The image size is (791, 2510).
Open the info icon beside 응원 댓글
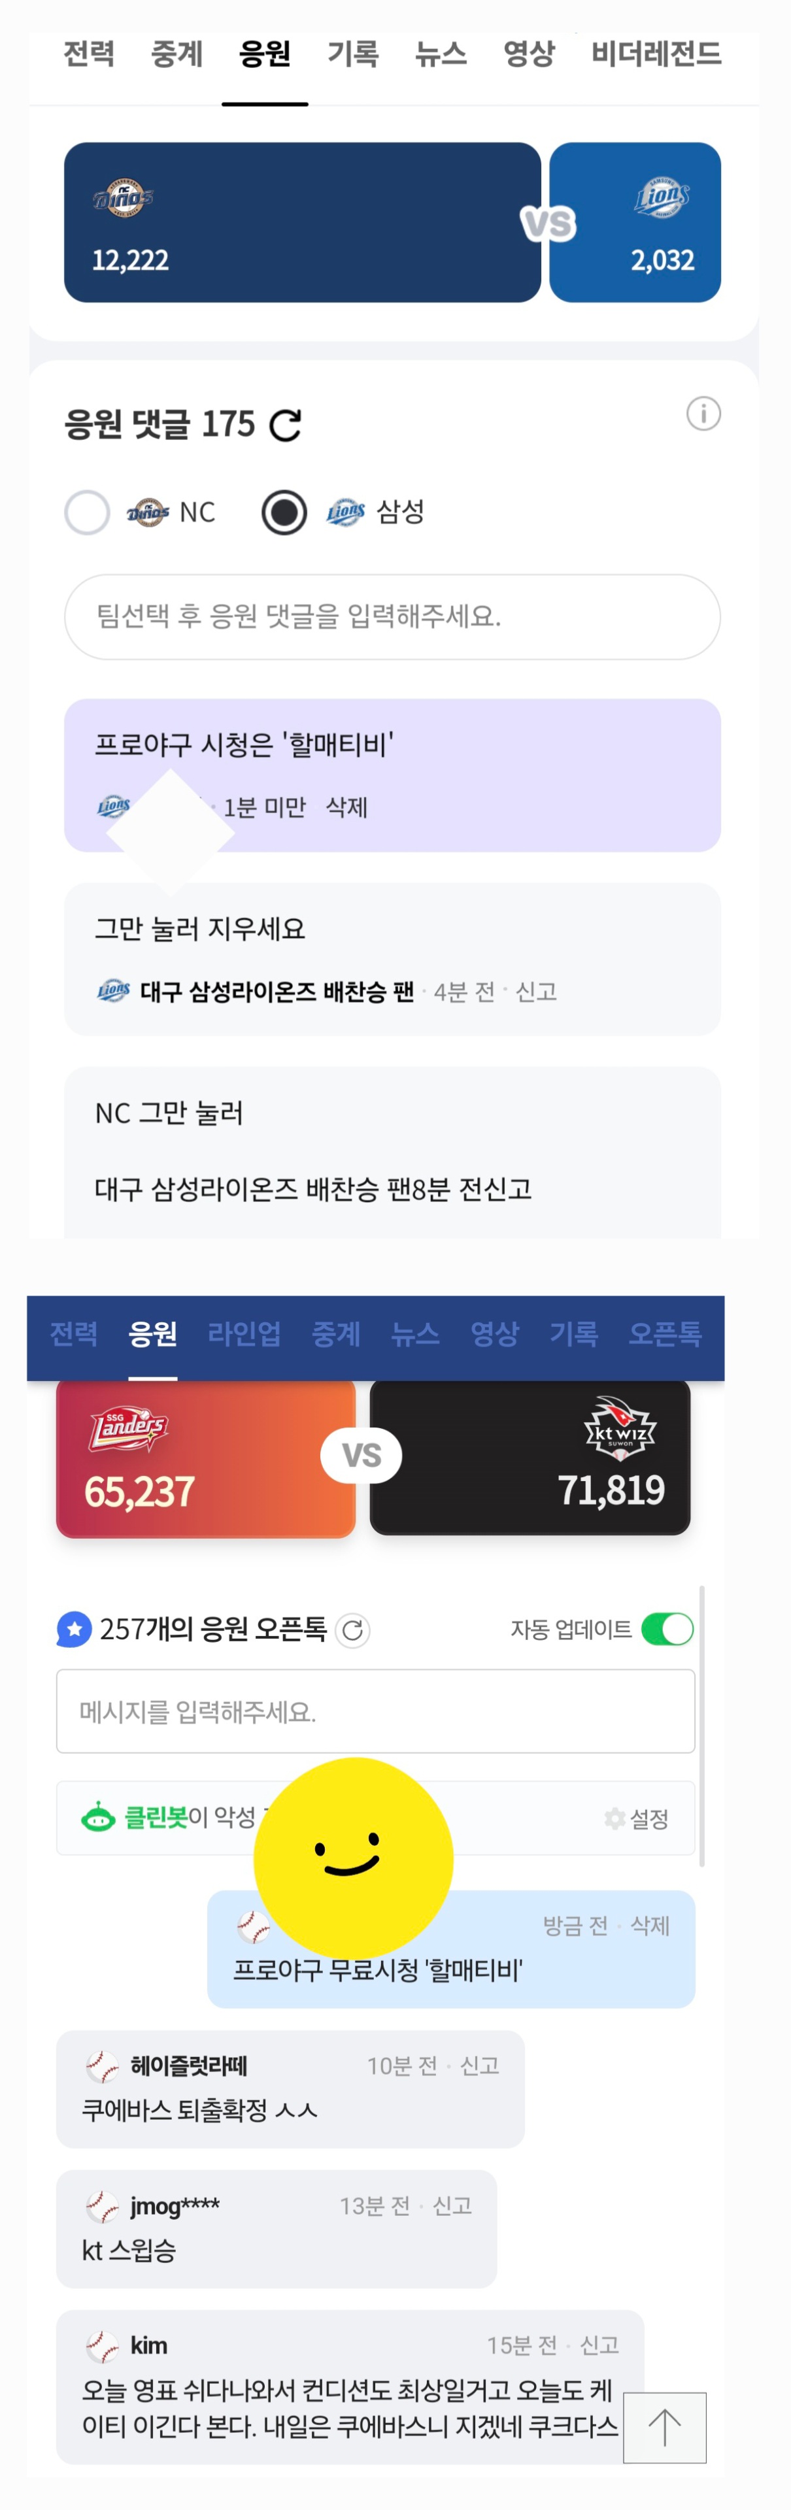(x=703, y=414)
